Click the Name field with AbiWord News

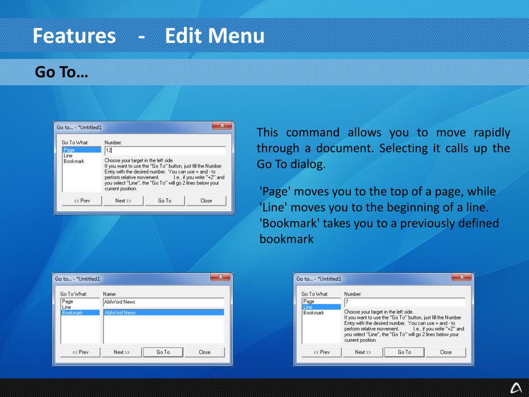(x=163, y=302)
